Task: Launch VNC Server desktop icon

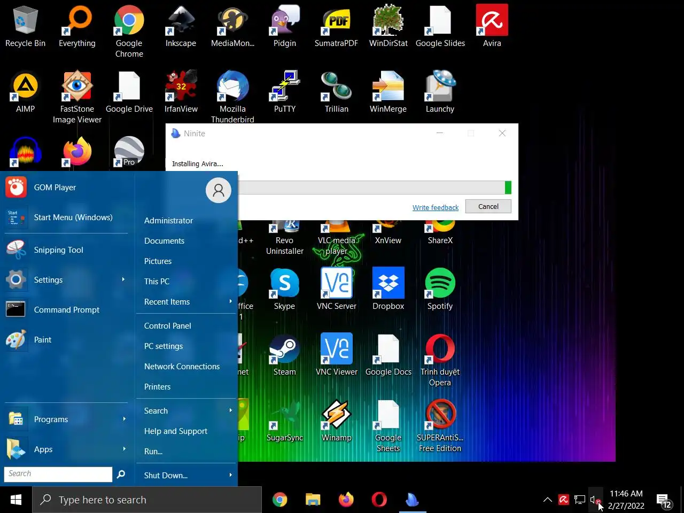Action: pos(336,289)
